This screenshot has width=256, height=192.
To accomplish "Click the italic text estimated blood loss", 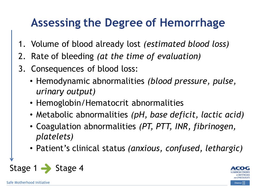I will [186, 44].
